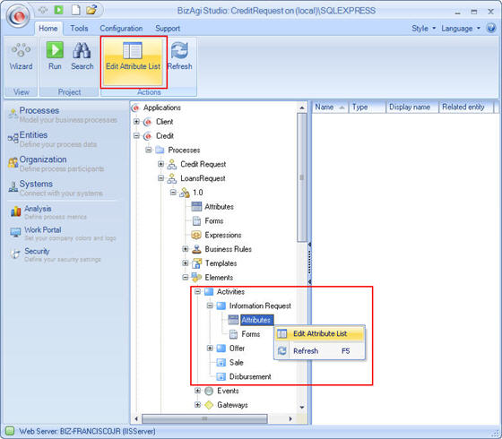The image size is (502, 439).
Task: Refresh using ribbon Refresh button
Action: tap(179, 56)
